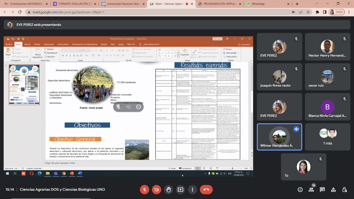
Task: Select oscar ruiz participant tile
Action: [327, 76]
